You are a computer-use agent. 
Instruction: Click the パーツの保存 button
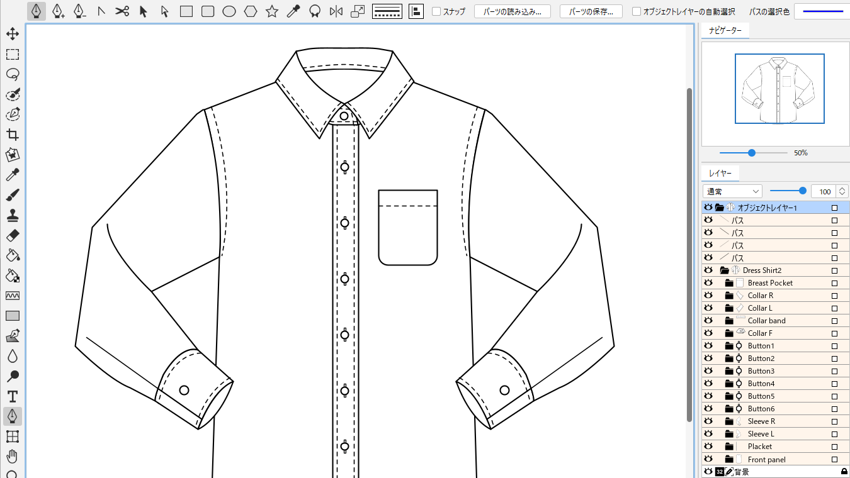[x=591, y=11]
